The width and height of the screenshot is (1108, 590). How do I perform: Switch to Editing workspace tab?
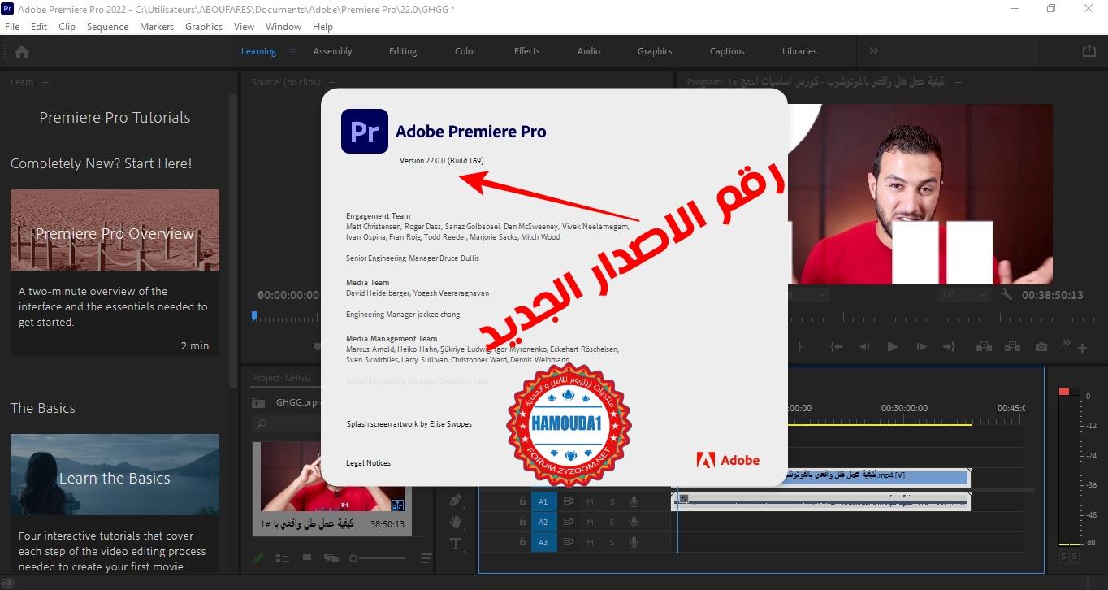[403, 51]
